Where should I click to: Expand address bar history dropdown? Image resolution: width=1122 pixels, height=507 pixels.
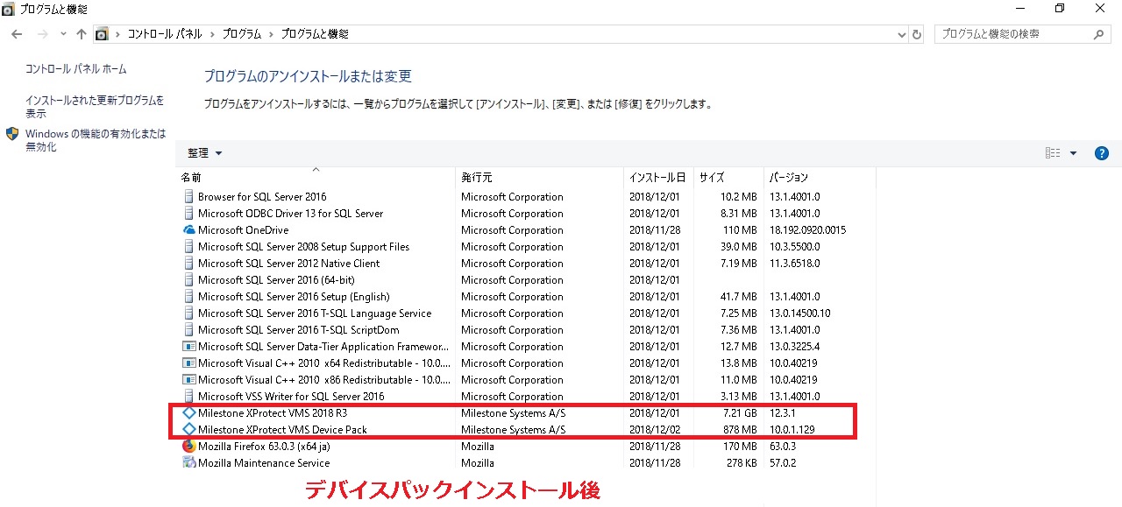point(902,34)
